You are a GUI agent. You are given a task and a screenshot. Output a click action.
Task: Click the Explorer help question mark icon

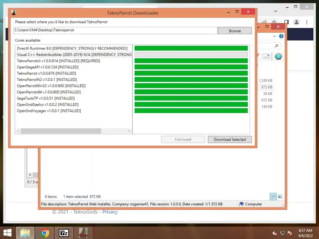click(281, 36)
